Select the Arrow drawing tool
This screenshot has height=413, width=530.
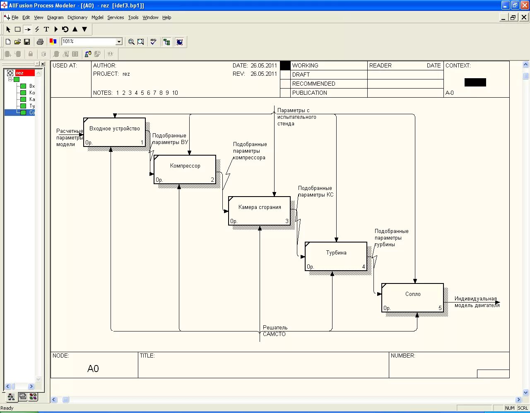(27, 29)
